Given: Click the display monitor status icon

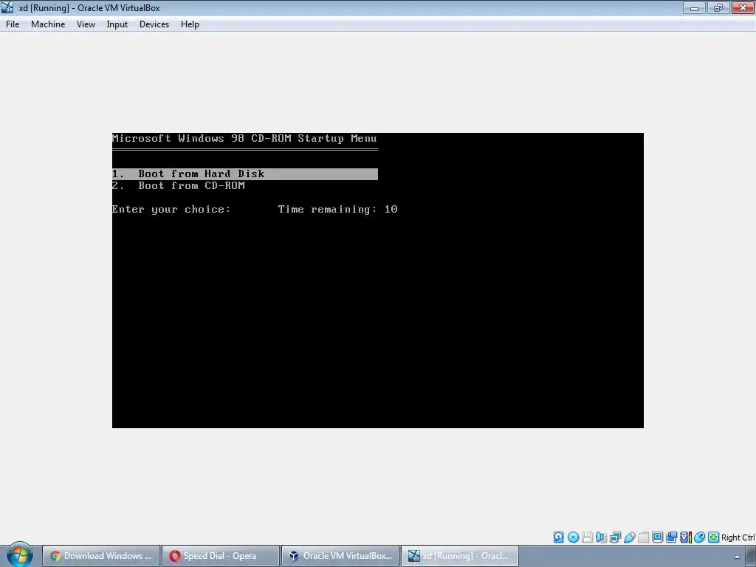Looking at the screenshot, I should click(x=657, y=537).
